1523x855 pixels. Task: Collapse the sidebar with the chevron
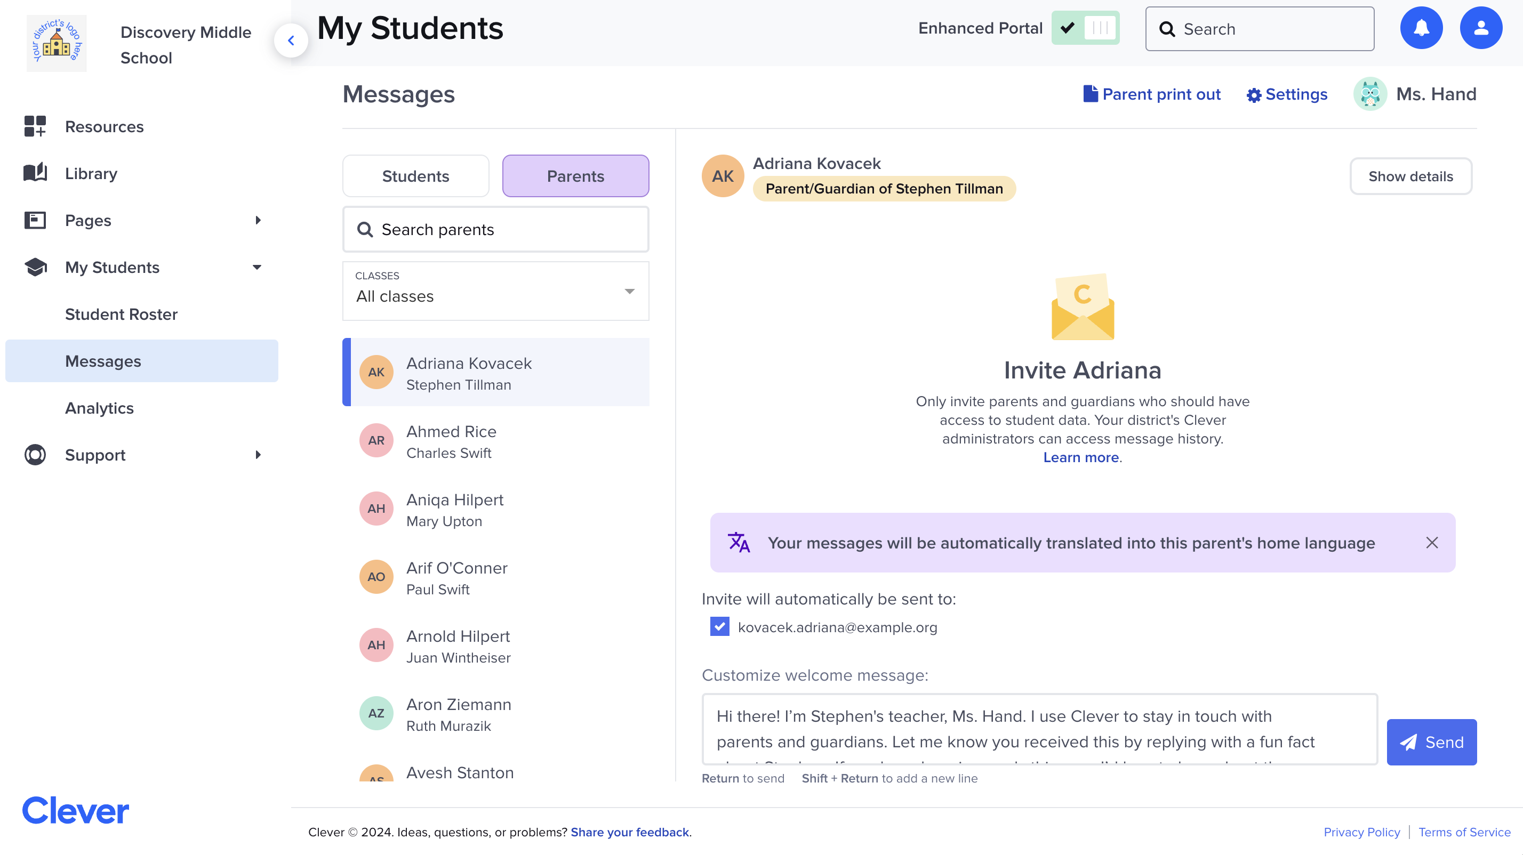(x=291, y=40)
